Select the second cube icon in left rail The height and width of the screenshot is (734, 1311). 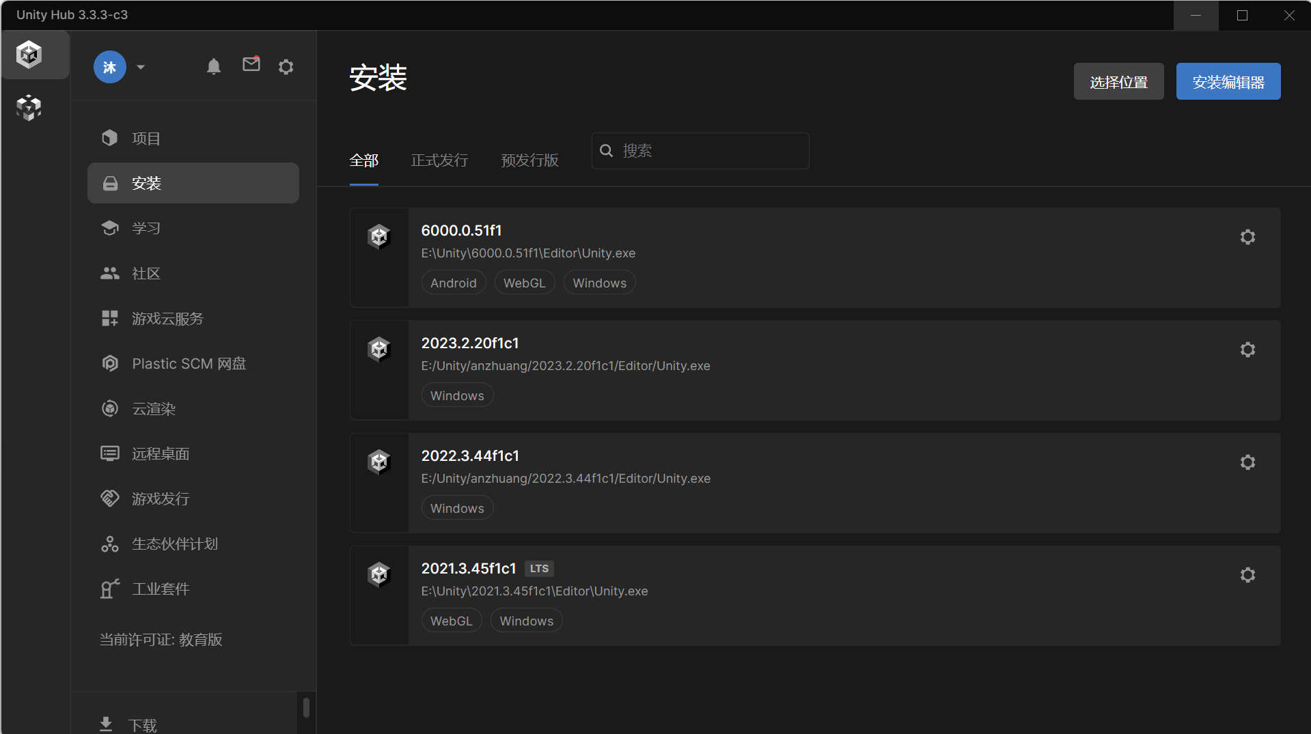tap(29, 107)
